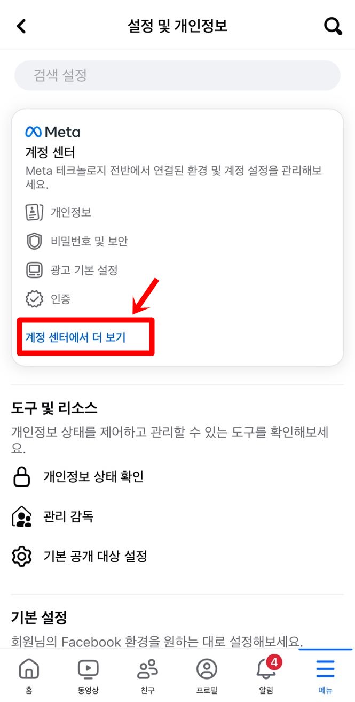Image resolution: width=355 pixels, height=702 pixels.
Task: Open the Meta logo in 계정 센터
Action: coord(52,132)
